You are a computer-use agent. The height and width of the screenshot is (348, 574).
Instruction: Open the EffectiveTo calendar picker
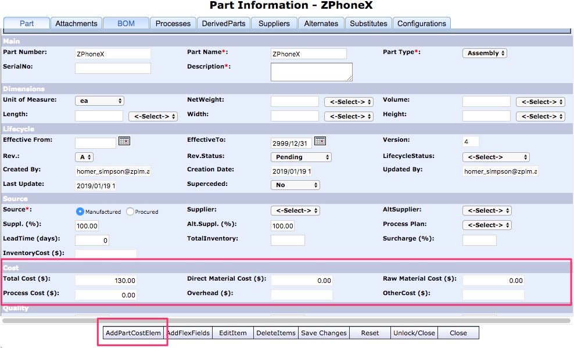[x=320, y=141]
